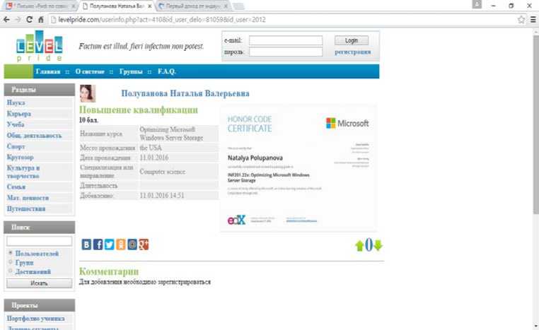Select the Групп search radio button
The height and width of the screenshot is (330, 539).
coord(11,262)
